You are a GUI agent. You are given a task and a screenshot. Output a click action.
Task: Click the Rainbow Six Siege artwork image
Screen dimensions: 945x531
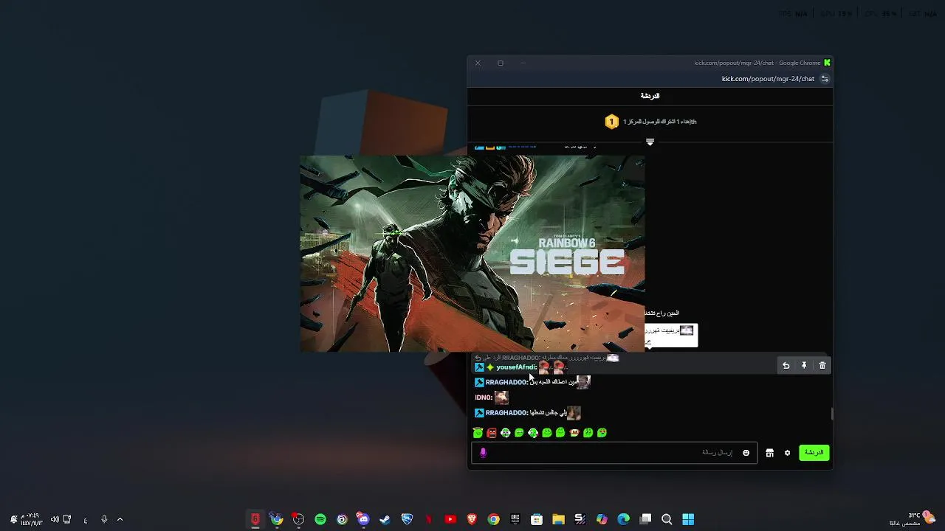click(x=472, y=254)
